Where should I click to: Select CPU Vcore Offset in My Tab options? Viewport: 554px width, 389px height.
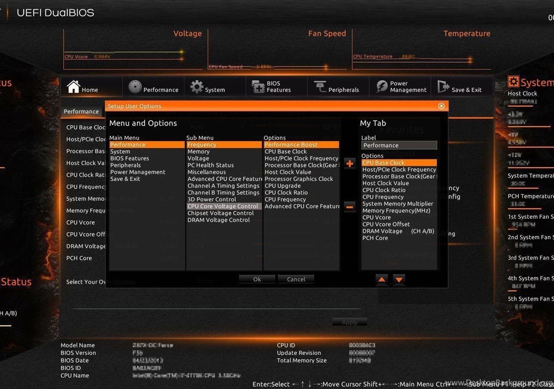pyautogui.click(x=399, y=224)
